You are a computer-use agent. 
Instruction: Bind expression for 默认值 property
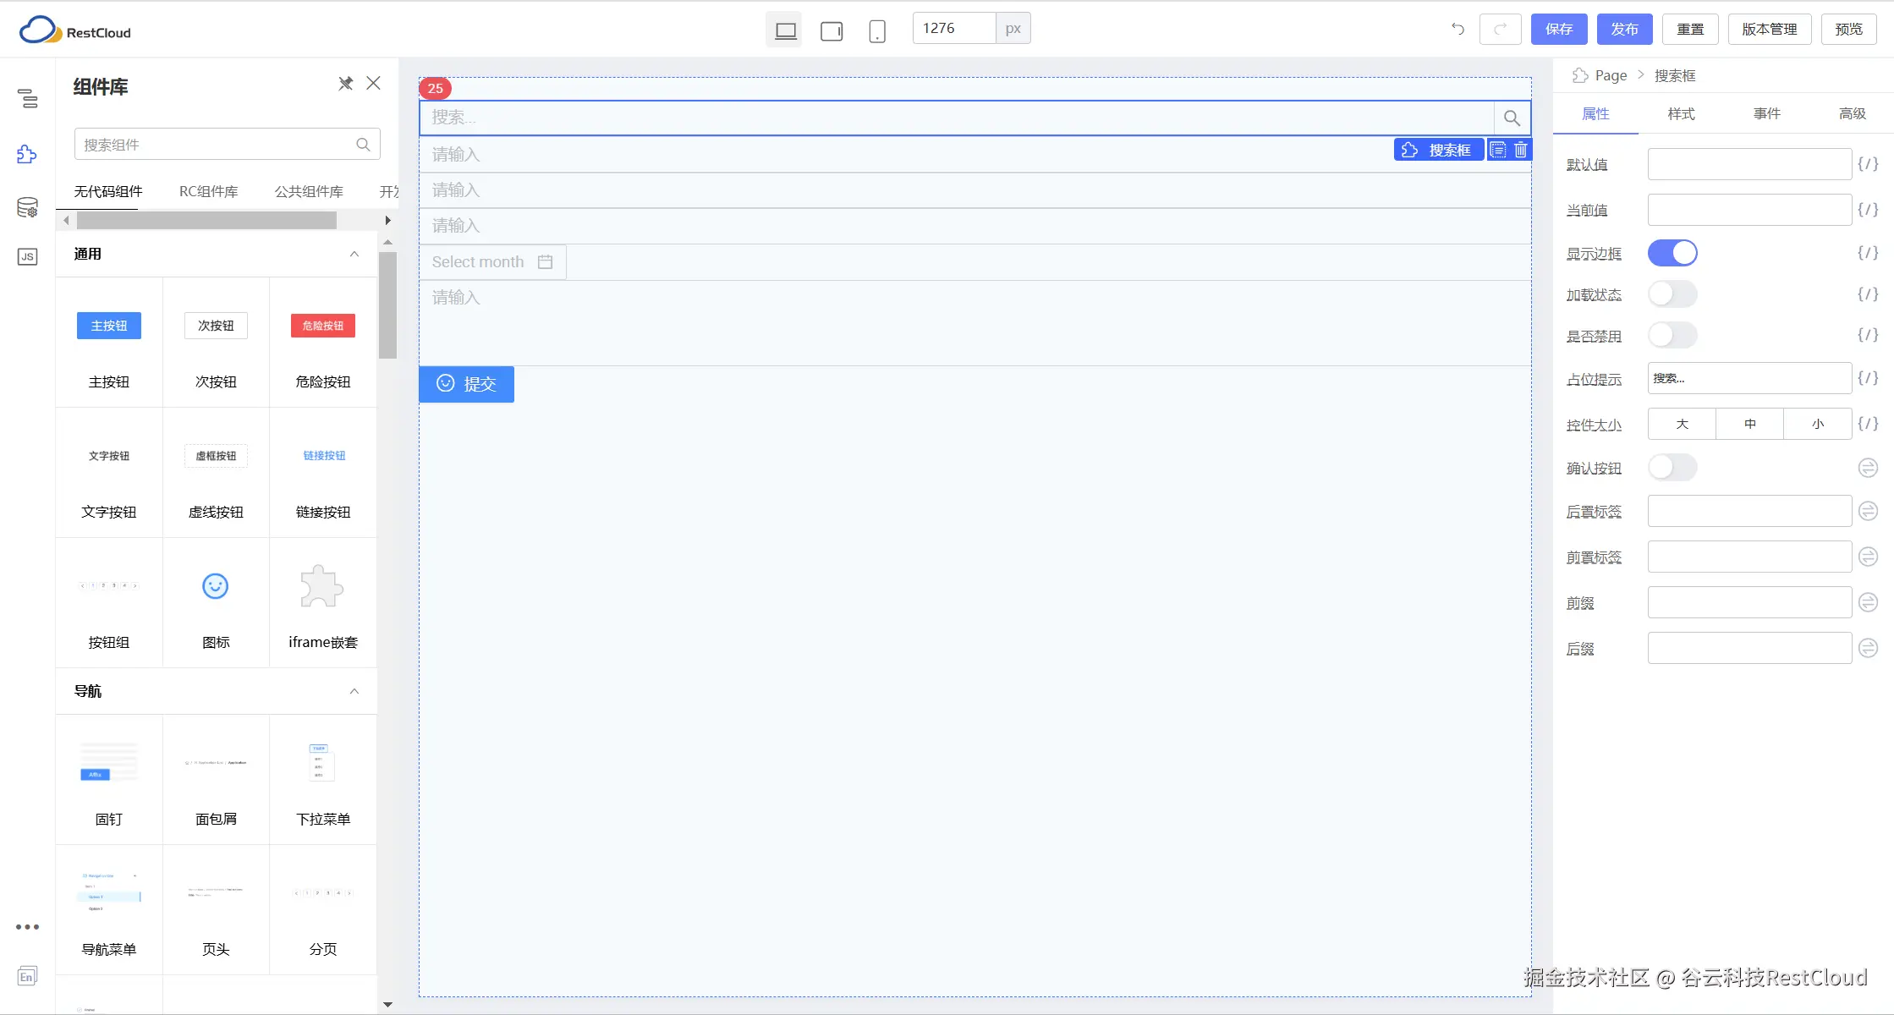(1868, 164)
